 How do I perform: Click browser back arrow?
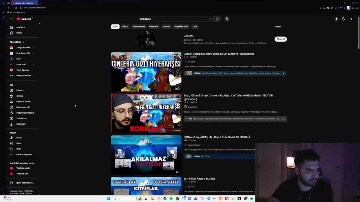coord(8,8)
